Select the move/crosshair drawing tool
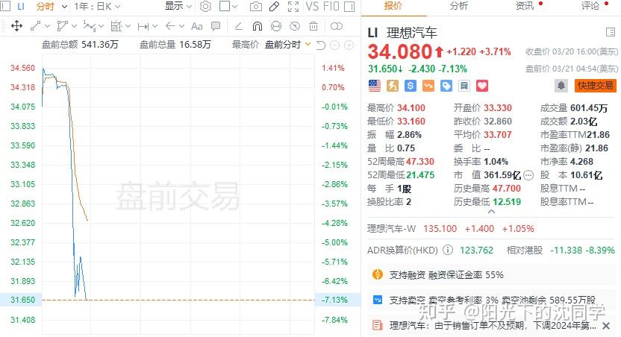The width and height of the screenshot is (621, 337). [x=16, y=27]
